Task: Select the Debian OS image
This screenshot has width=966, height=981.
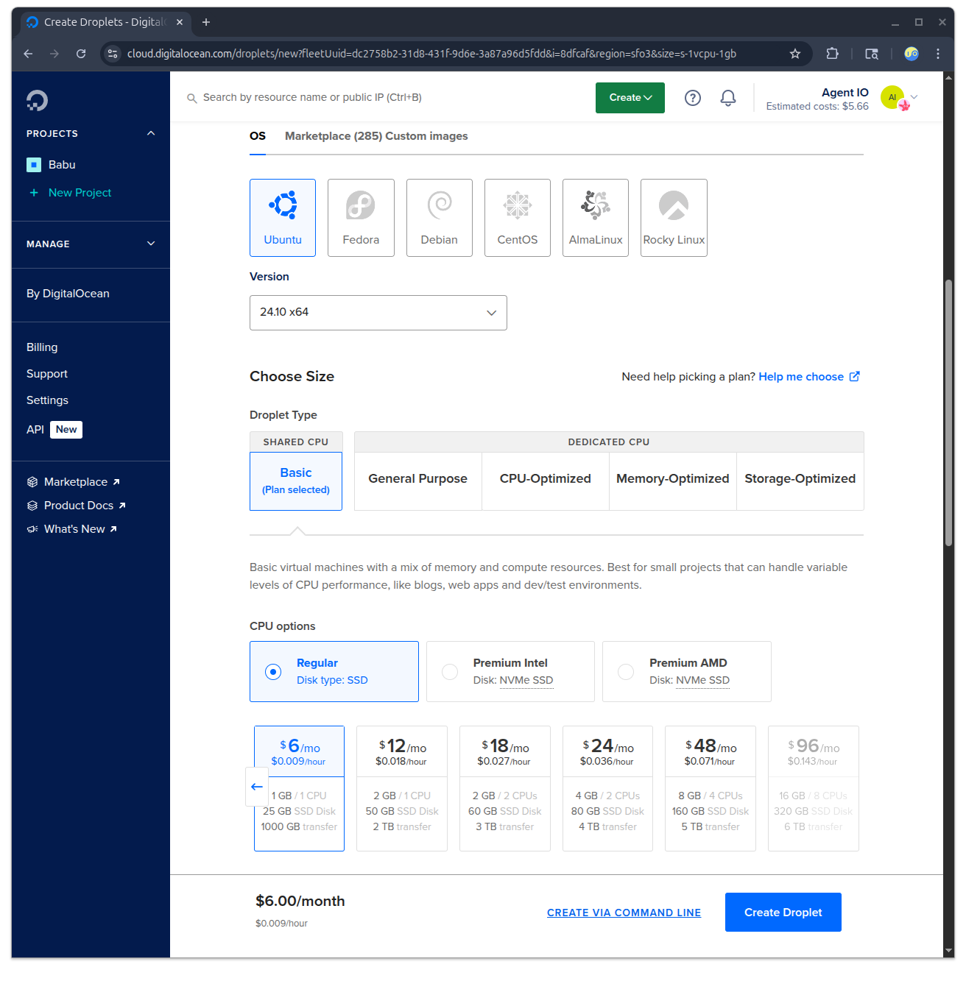Action: 440,218
